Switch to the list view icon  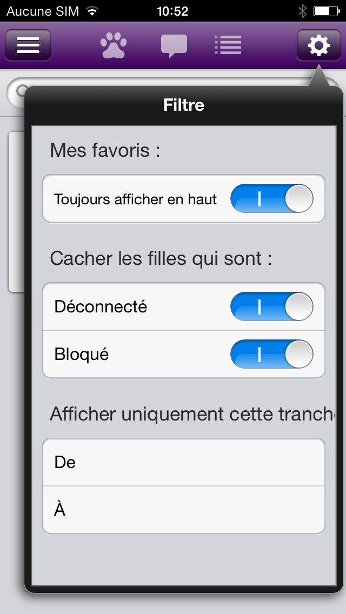tap(228, 45)
